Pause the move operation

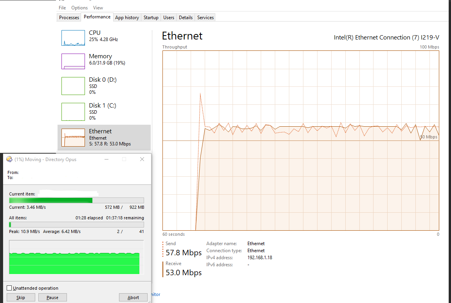pos(52,298)
